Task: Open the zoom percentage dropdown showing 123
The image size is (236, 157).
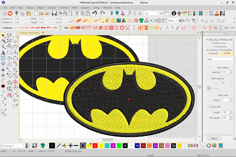Action: coord(158,14)
